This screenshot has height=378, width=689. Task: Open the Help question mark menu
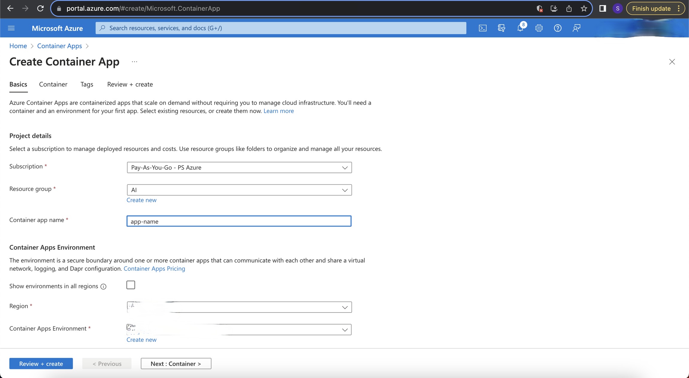click(x=557, y=28)
